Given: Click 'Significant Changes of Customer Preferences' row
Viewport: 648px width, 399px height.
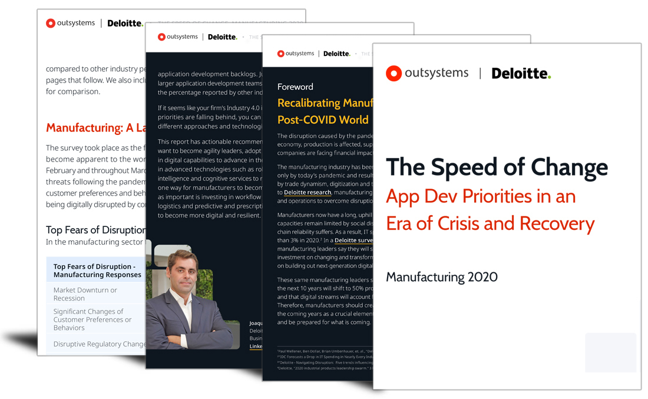Looking at the screenshot, I should [96, 319].
